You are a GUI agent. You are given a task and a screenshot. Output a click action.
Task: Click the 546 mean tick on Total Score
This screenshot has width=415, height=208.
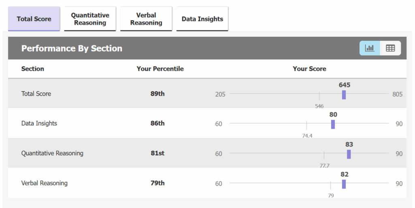coord(319,96)
